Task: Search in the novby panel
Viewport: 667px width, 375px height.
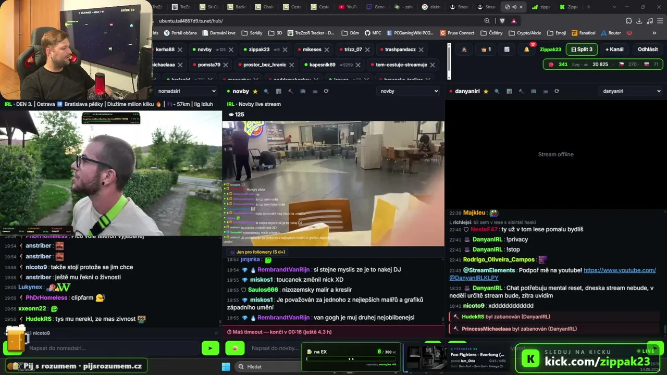Action: point(266,91)
